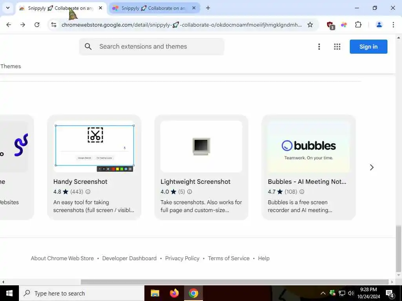Close the first Snippyly tab

coord(100,8)
